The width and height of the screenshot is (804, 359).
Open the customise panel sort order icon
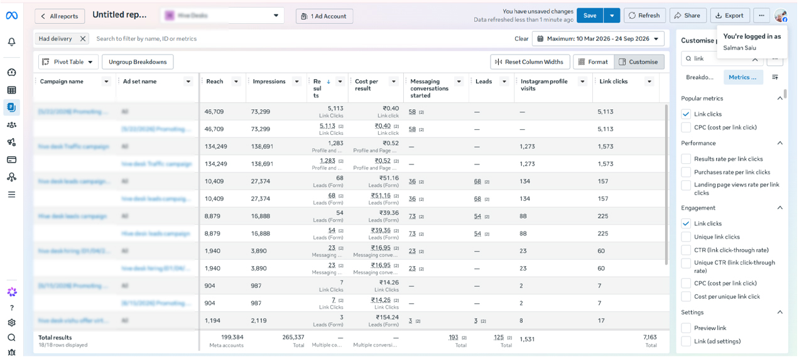point(775,77)
